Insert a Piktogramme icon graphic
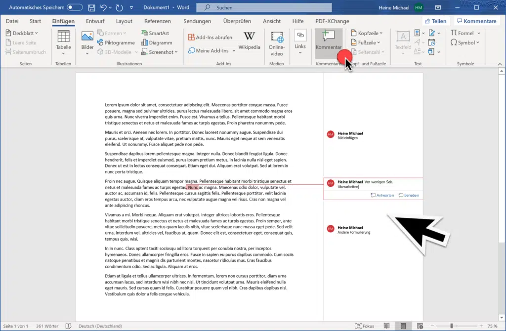 click(117, 42)
